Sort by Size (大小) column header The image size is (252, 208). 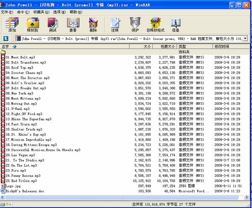click(141, 47)
